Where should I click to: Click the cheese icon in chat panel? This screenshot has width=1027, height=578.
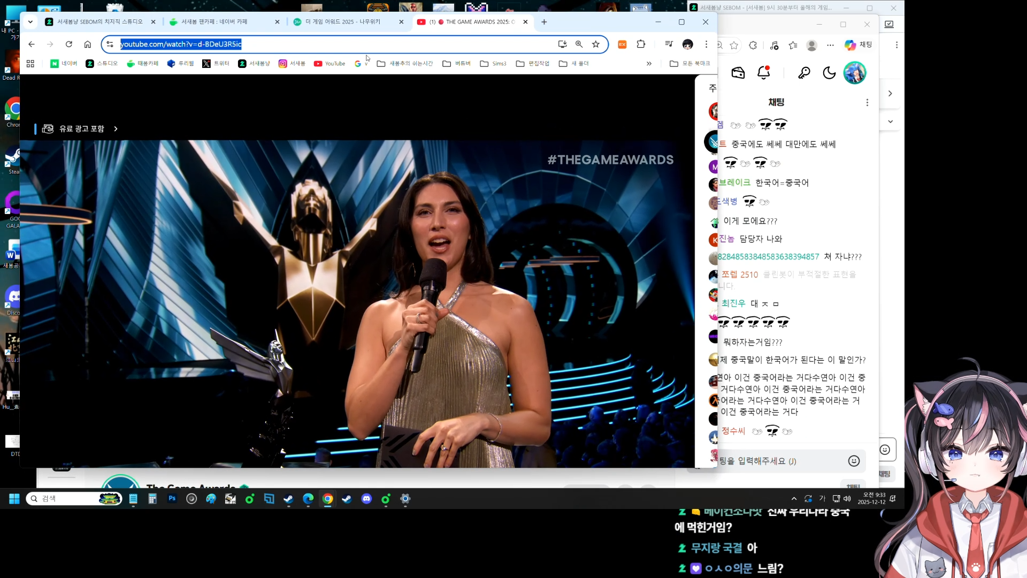[738, 73]
